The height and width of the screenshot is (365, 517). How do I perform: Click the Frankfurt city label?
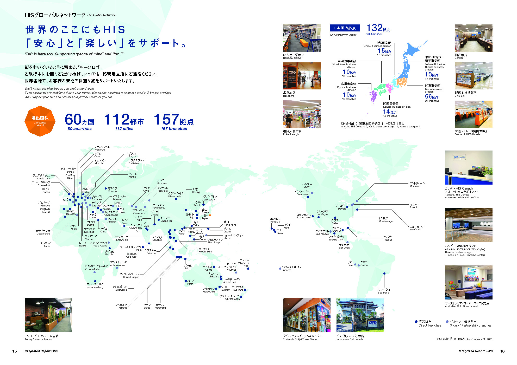point(102,148)
